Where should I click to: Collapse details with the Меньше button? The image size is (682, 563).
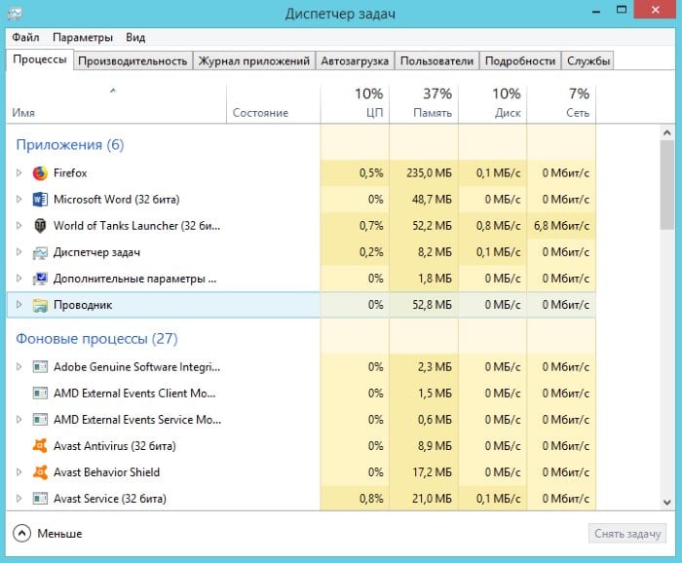pyautogui.click(x=48, y=534)
